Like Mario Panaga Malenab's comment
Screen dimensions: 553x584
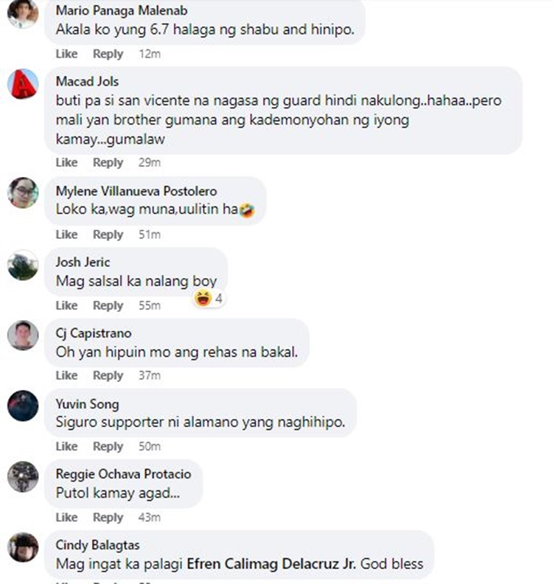[x=66, y=54]
